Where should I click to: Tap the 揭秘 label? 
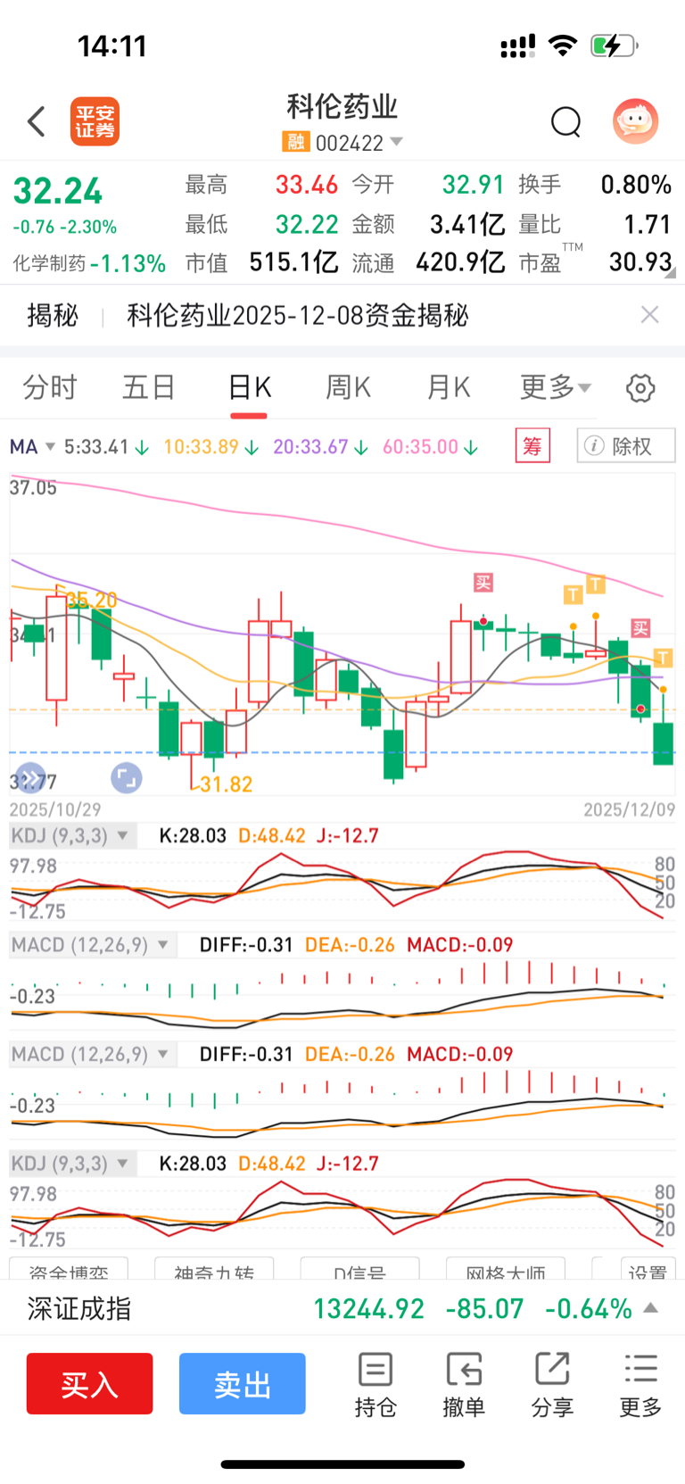[53, 315]
